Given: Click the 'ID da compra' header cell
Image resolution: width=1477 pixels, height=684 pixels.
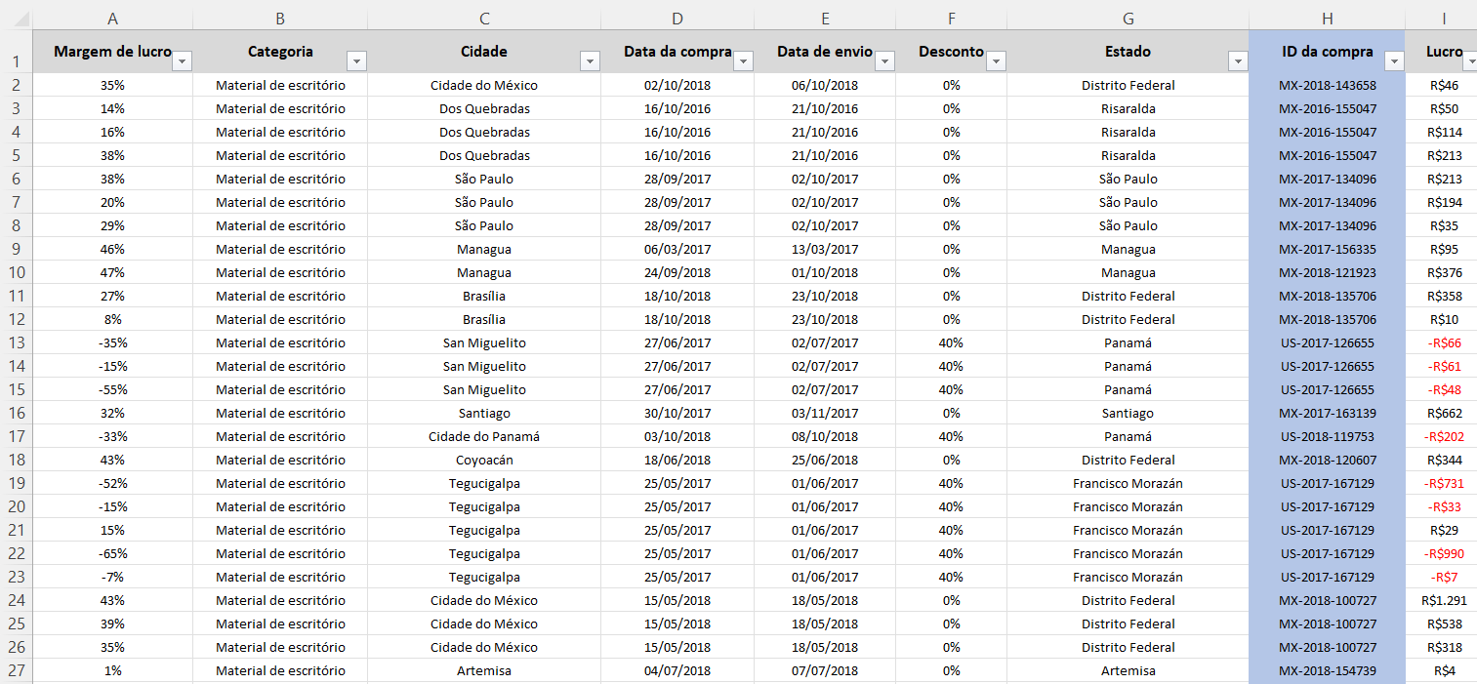Looking at the screenshot, I should click(1328, 52).
